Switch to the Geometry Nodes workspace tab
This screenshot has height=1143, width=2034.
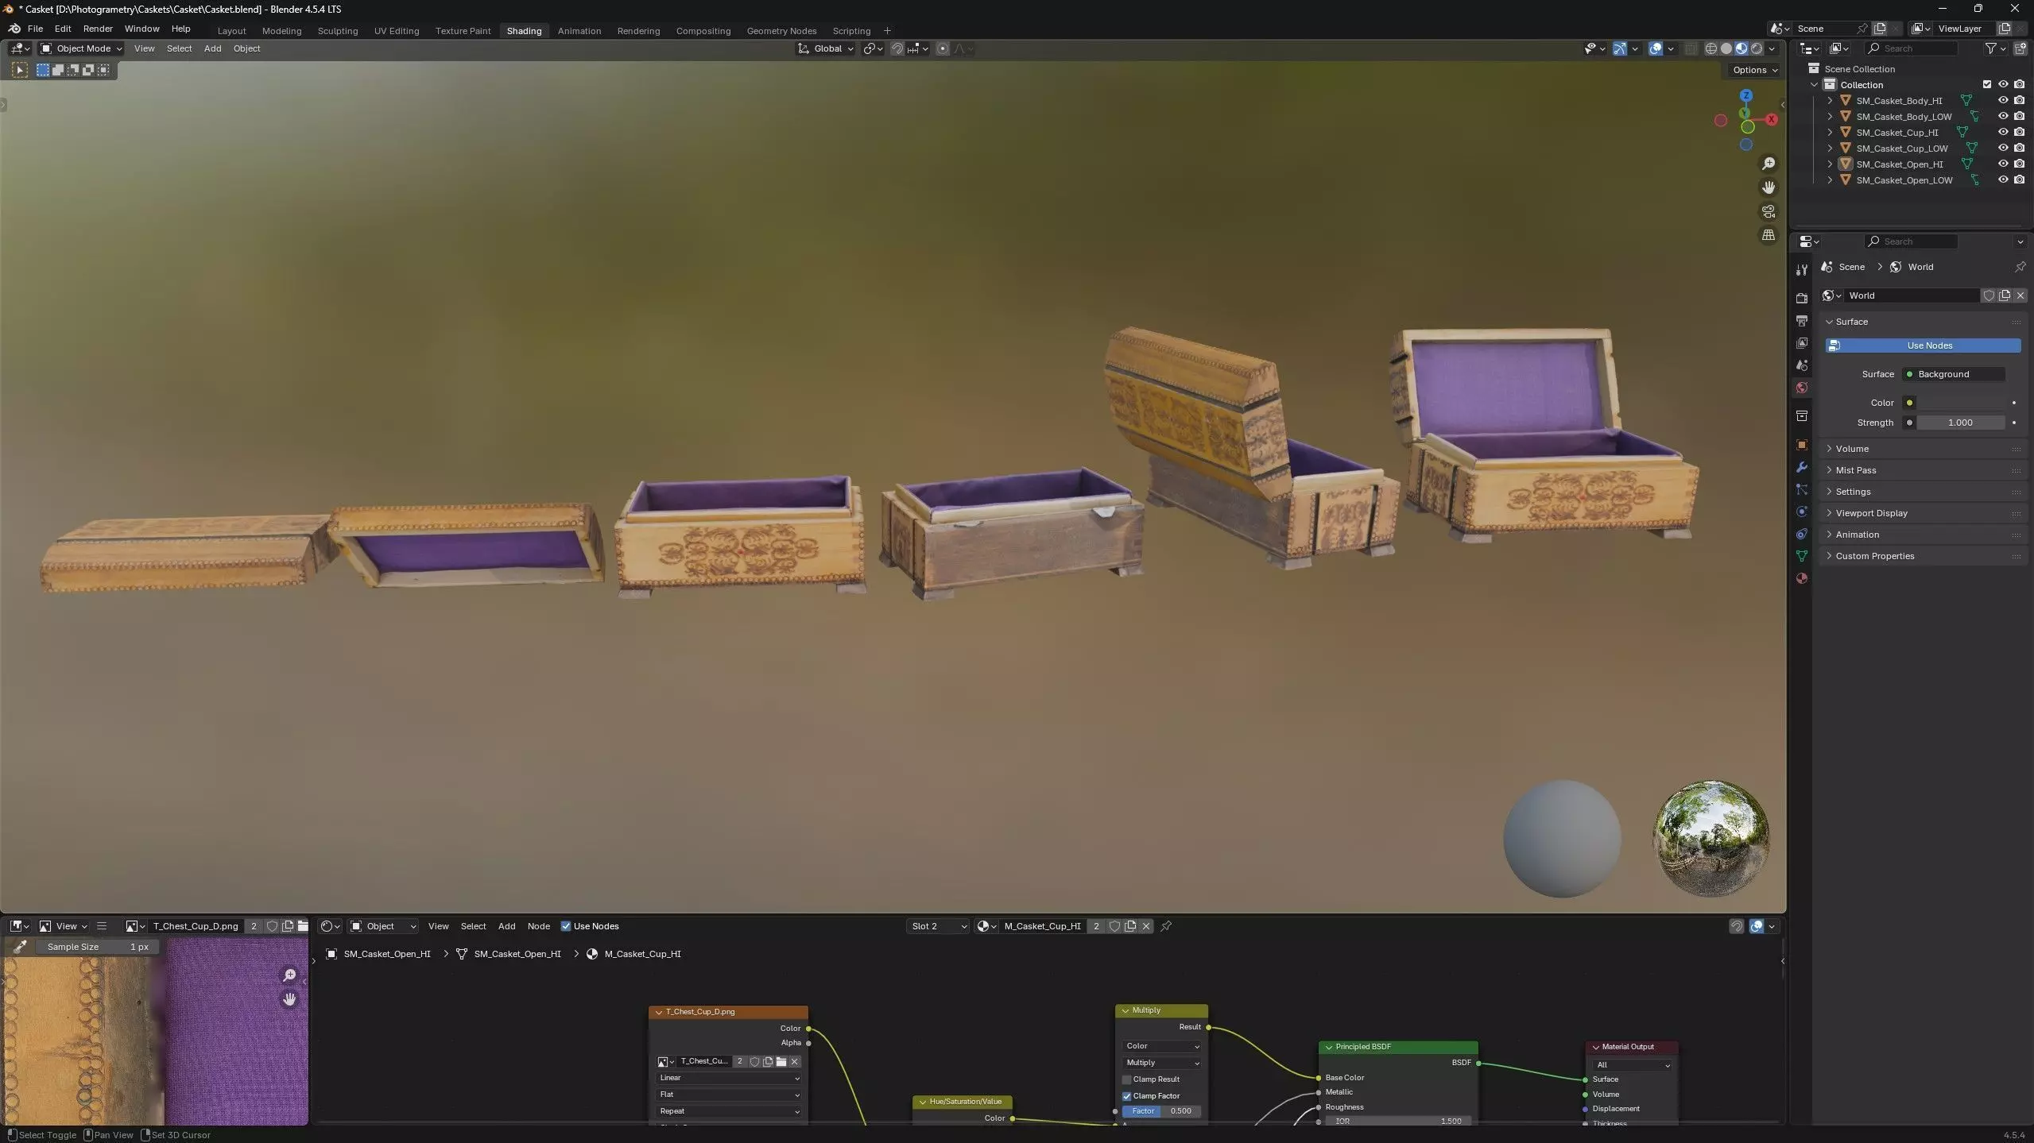point(781,31)
